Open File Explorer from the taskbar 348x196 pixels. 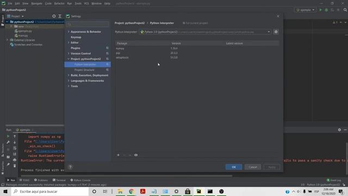120,191
